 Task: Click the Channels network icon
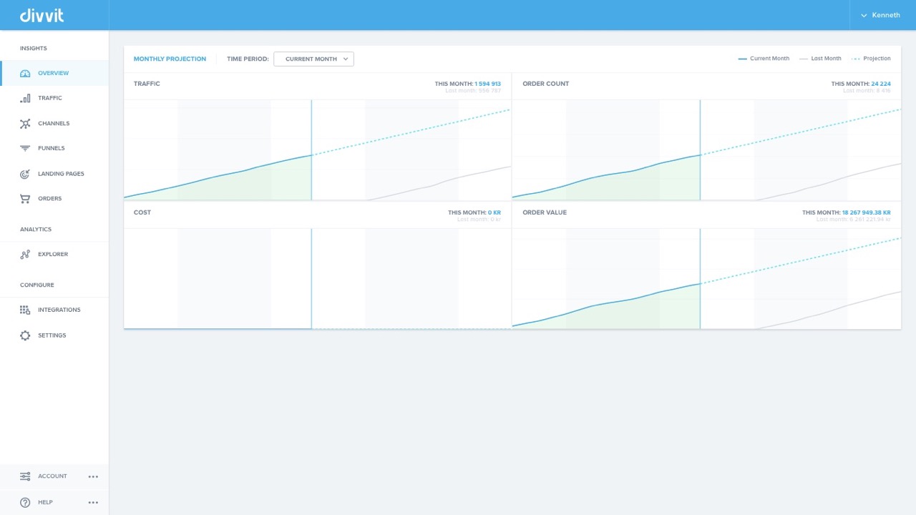(25, 124)
